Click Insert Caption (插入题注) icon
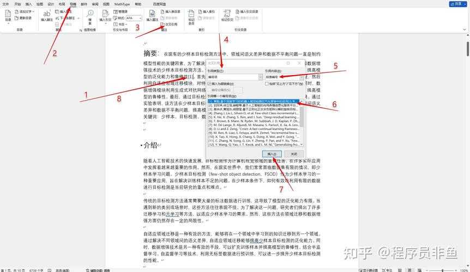This screenshot has width=470, height=272. pyautogui.click(x=152, y=16)
